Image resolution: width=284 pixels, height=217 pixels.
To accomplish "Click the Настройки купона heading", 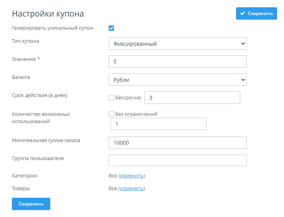I will tap(48, 14).
